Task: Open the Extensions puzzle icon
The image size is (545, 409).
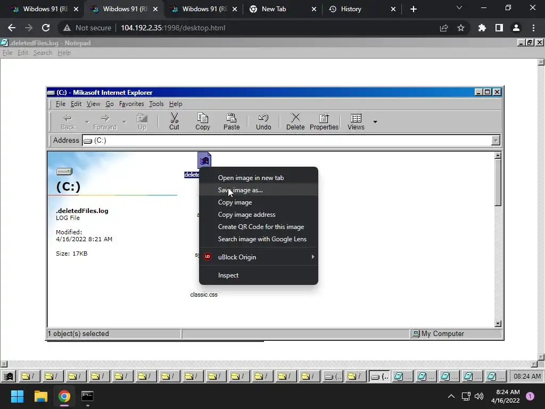Action: click(482, 28)
